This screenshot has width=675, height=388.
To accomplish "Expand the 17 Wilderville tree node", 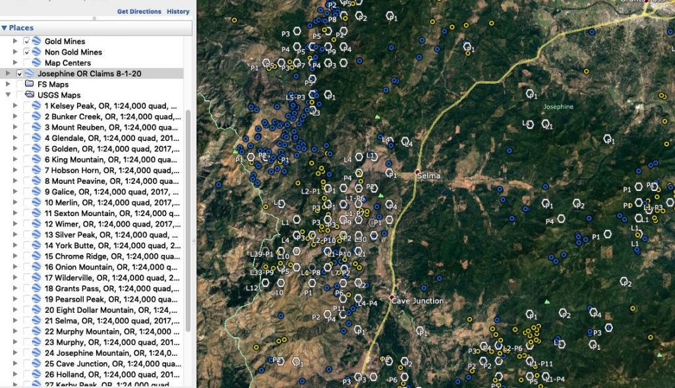I will 16,278.
